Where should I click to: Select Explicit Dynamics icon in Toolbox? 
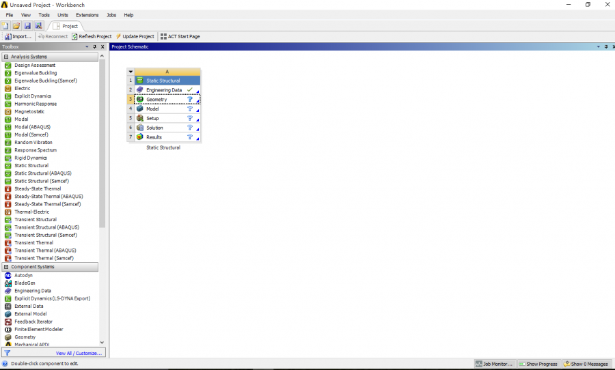click(x=8, y=96)
